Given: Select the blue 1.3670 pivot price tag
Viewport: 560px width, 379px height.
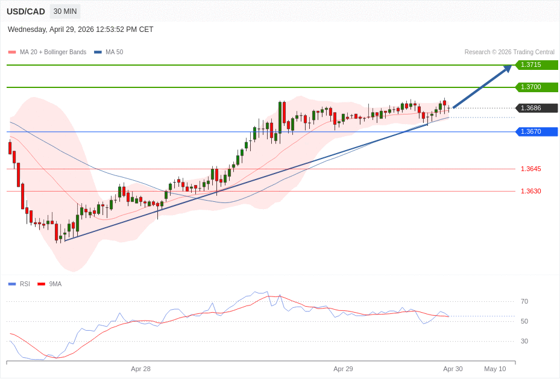Looking at the screenshot, I should (536, 132).
